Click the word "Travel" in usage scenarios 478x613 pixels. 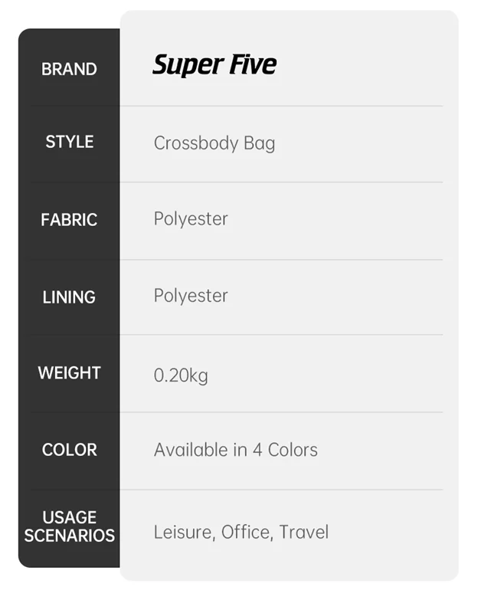[x=303, y=533]
